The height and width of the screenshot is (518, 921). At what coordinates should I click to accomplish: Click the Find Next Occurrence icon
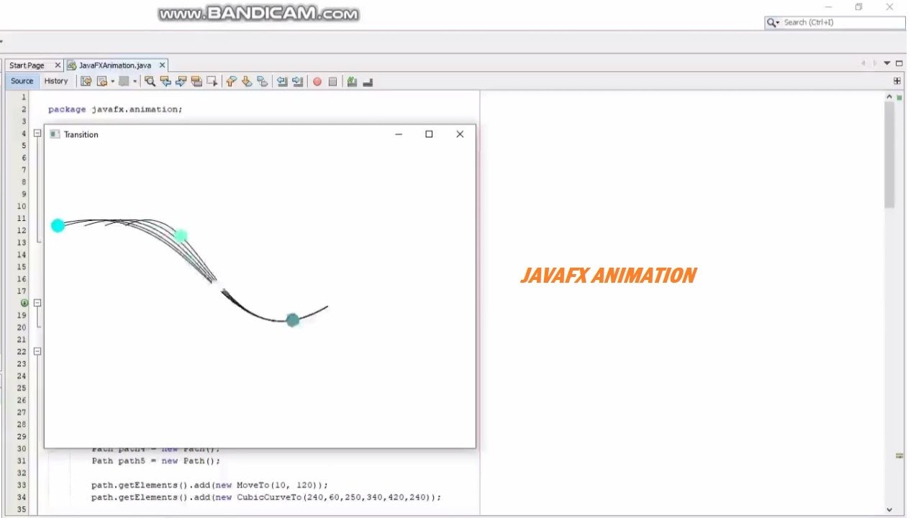click(181, 81)
